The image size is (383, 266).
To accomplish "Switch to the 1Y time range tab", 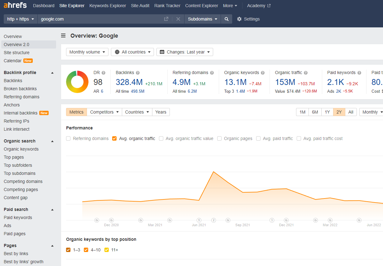I will [327, 112].
